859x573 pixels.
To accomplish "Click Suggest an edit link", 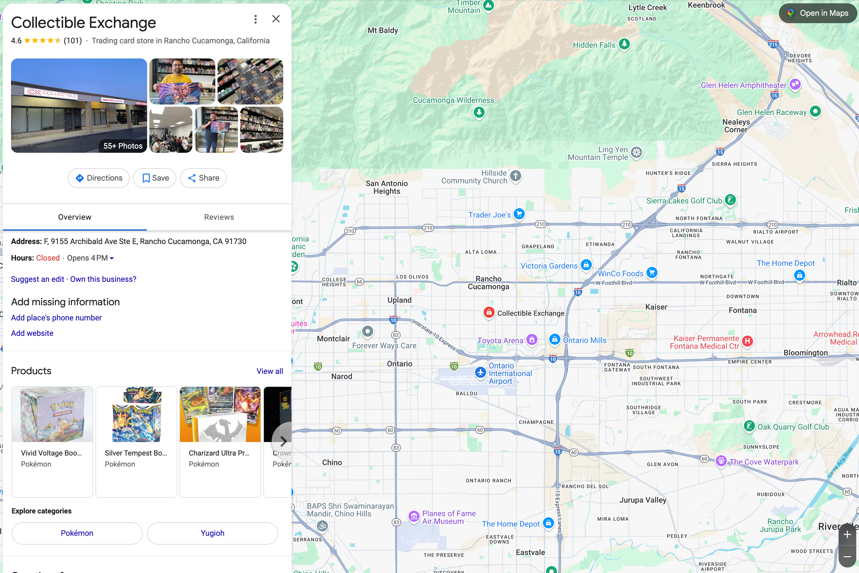I will [37, 279].
